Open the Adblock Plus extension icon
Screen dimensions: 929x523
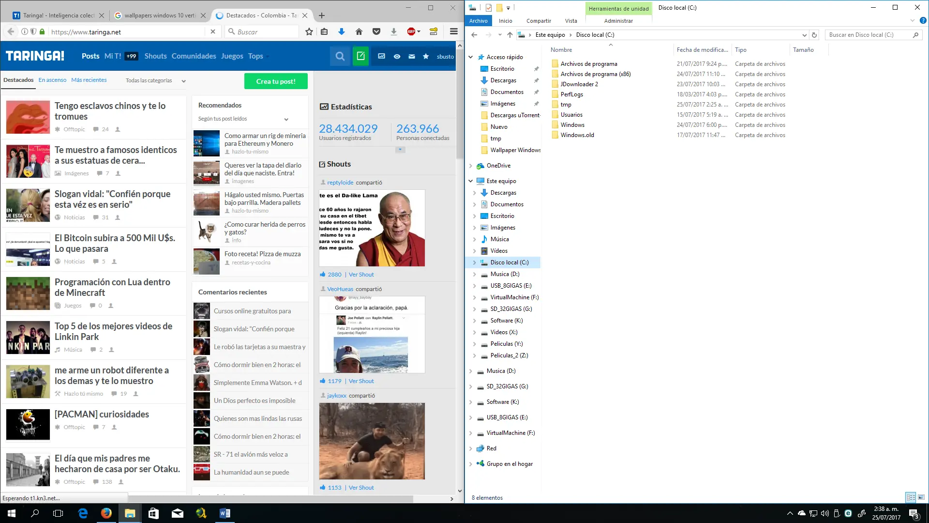pyautogui.click(x=412, y=32)
